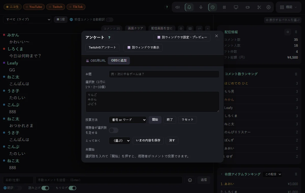The height and width of the screenshot is (193, 305).
Task: Open the emoji picker smiley icon
Action: pyautogui.click(x=190, y=180)
